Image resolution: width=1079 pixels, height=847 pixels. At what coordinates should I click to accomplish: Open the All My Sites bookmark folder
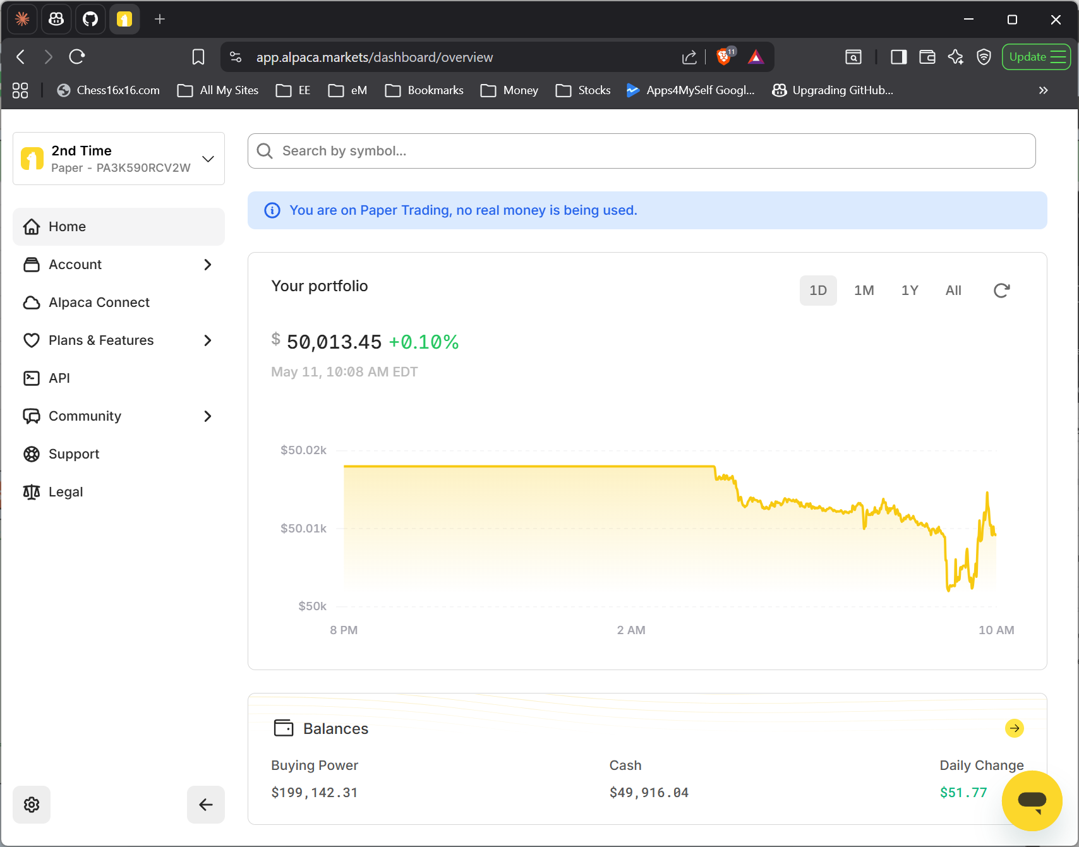point(218,90)
